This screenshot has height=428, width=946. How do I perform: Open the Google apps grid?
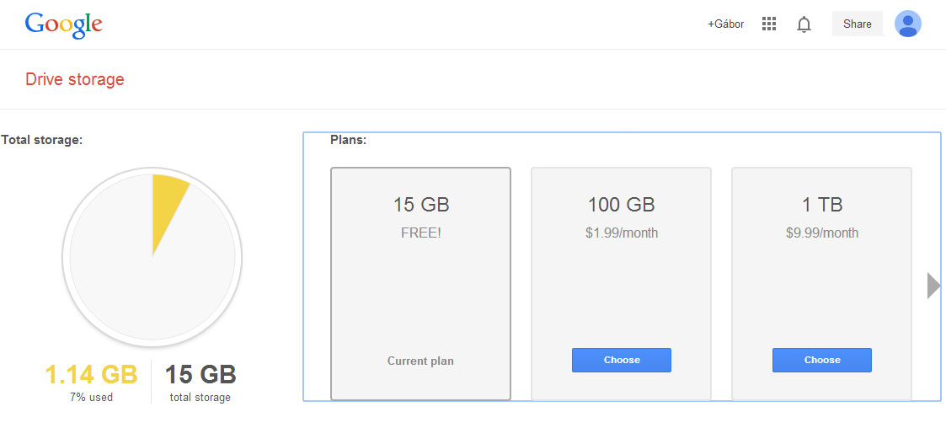pos(768,24)
